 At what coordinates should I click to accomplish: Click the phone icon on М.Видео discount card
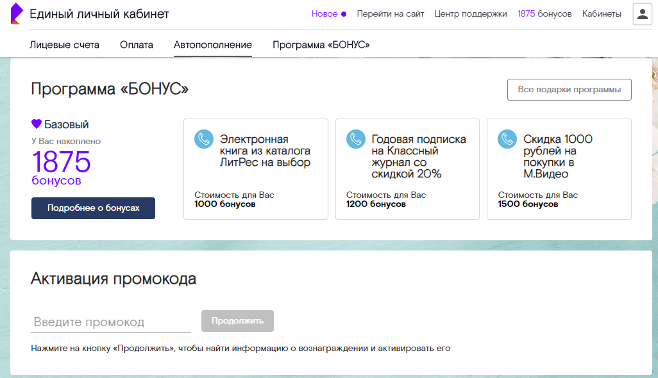(x=507, y=139)
